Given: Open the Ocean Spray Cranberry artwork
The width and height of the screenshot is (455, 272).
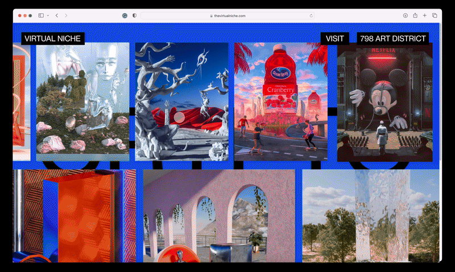Looking at the screenshot, I should point(281,102).
